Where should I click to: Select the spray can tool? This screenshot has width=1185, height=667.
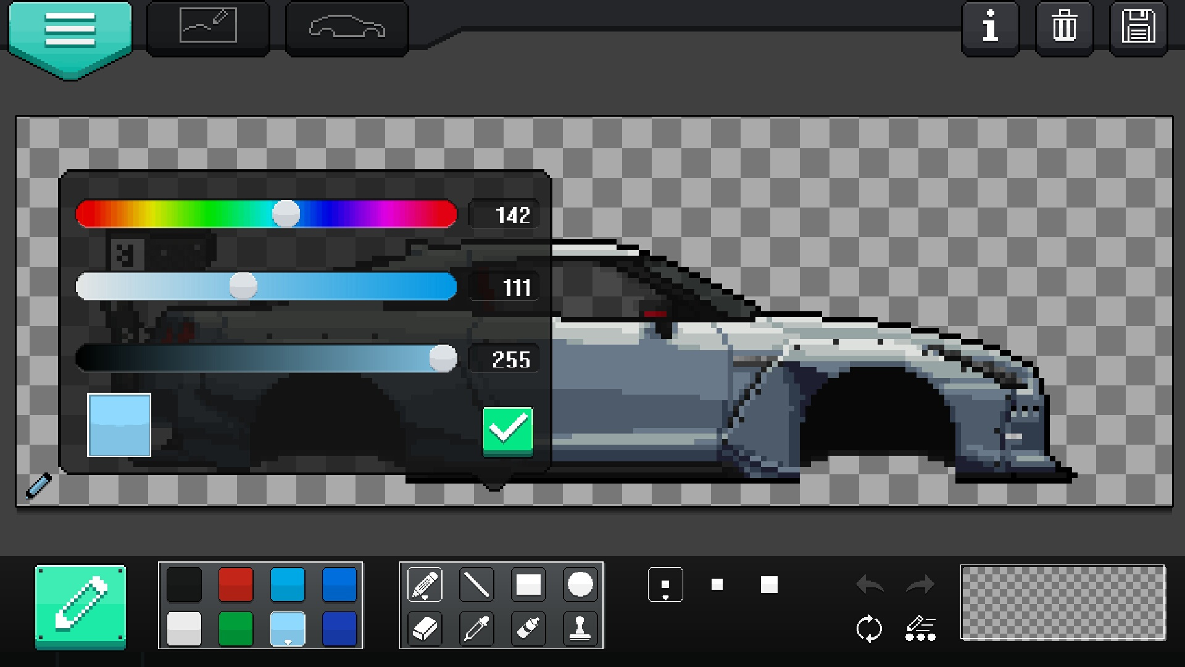coord(528,629)
